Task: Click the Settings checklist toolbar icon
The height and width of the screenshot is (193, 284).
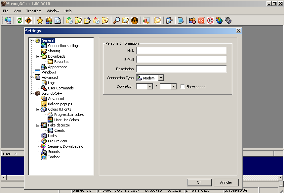Action: 169,20
